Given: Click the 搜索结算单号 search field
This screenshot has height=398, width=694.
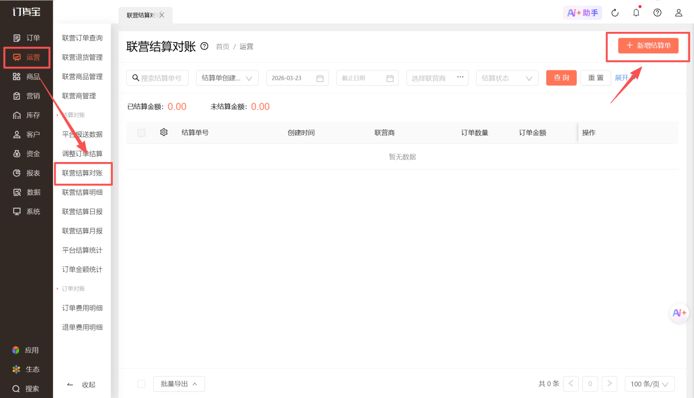Looking at the screenshot, I should tap(157, 78).
